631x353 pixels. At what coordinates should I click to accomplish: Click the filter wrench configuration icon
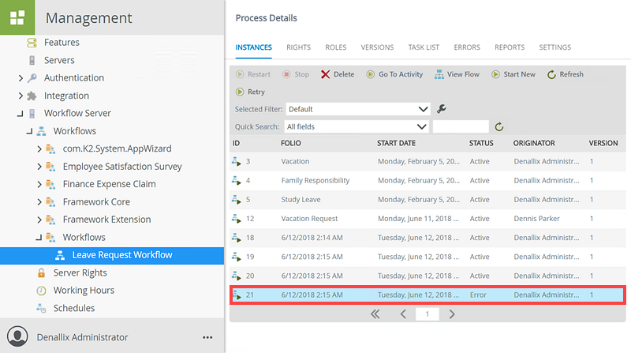coord(442,109)
